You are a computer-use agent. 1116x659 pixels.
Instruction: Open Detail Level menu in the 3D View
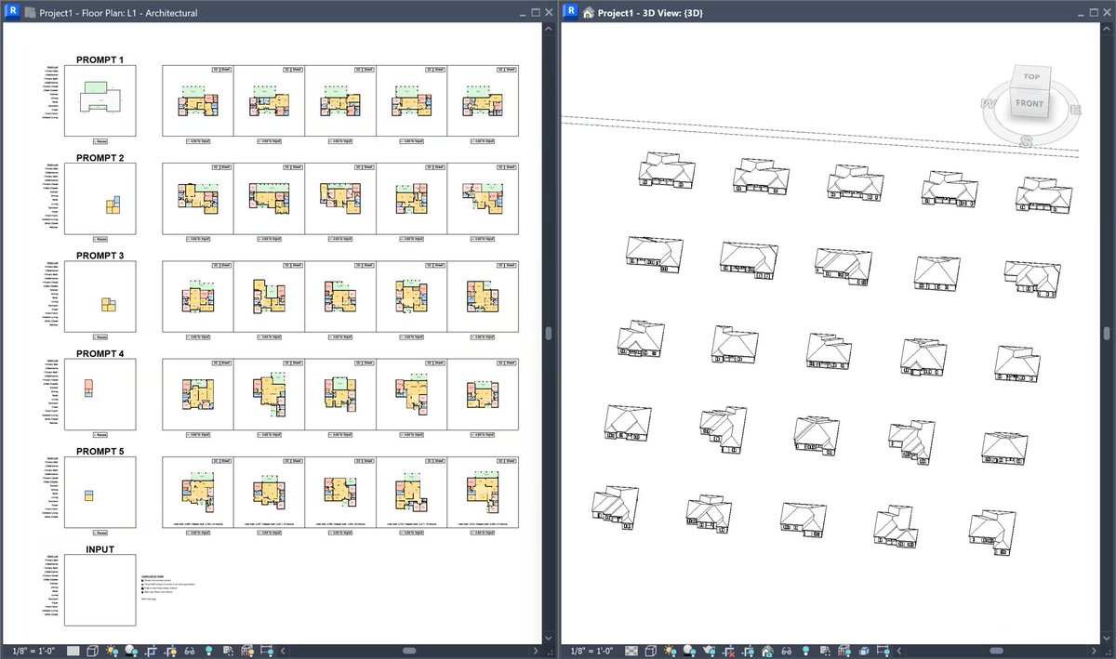click(631, 651)
